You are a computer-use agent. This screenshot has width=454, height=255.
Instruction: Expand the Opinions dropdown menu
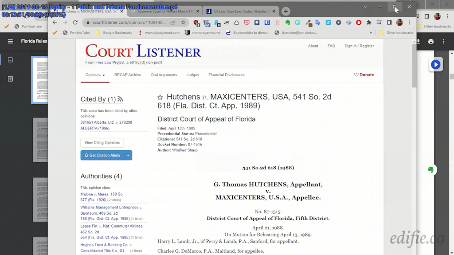[95, 75]
